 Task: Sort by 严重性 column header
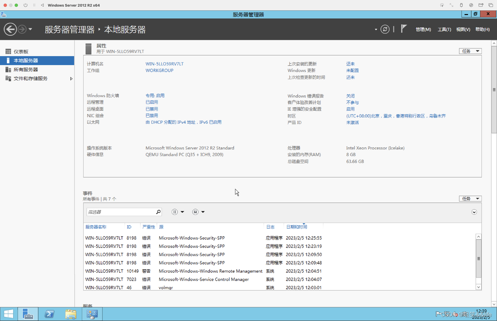pyautogui.click(x=149, y=227)
